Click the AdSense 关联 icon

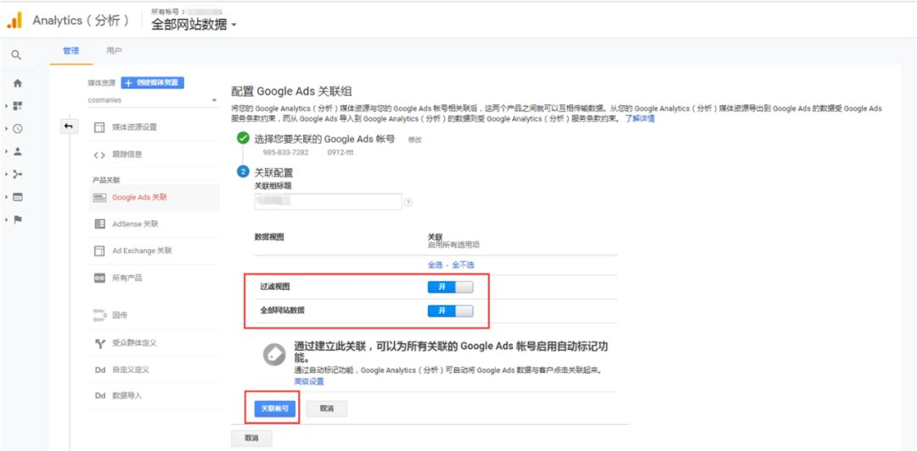(x=99, y=224)
